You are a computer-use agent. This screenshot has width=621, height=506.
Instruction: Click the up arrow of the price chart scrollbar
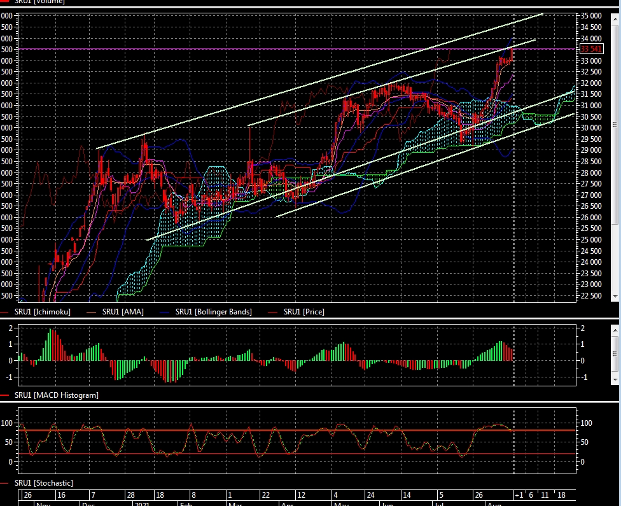(615, 18)
